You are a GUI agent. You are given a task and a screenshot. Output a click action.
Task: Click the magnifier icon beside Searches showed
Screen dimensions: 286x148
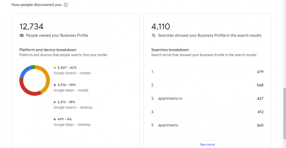[154, 35]
